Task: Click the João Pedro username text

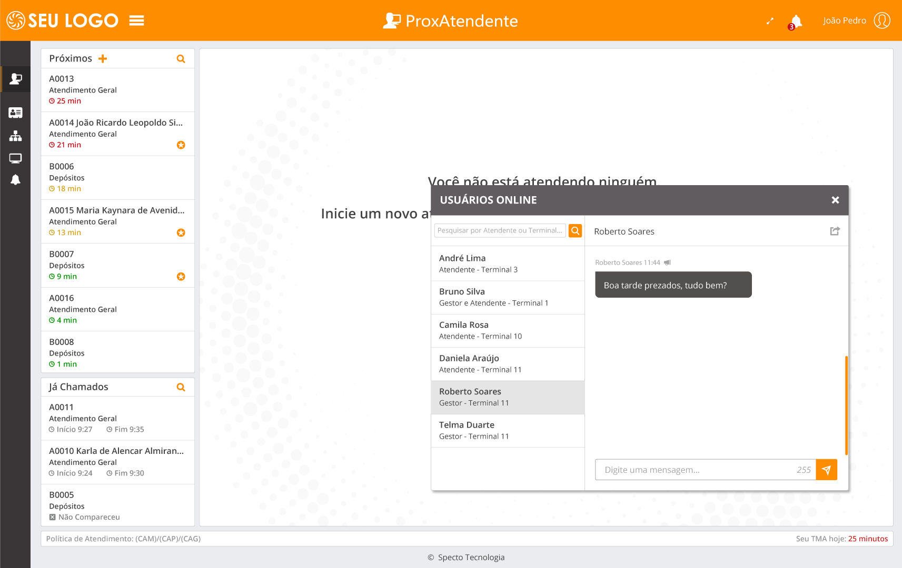Action: coord(844,21)
